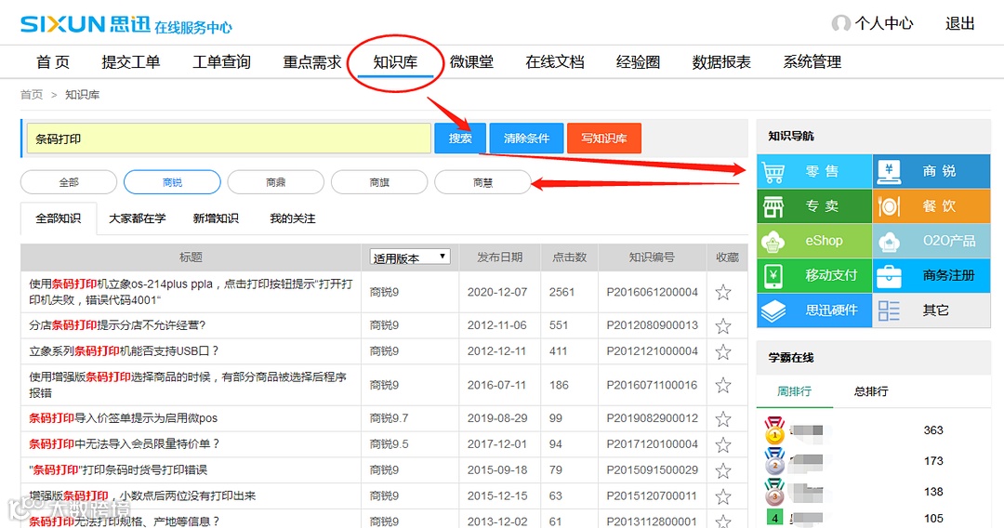
Task: Open the 商锐 register icon tile
Action: pos(889,172)
